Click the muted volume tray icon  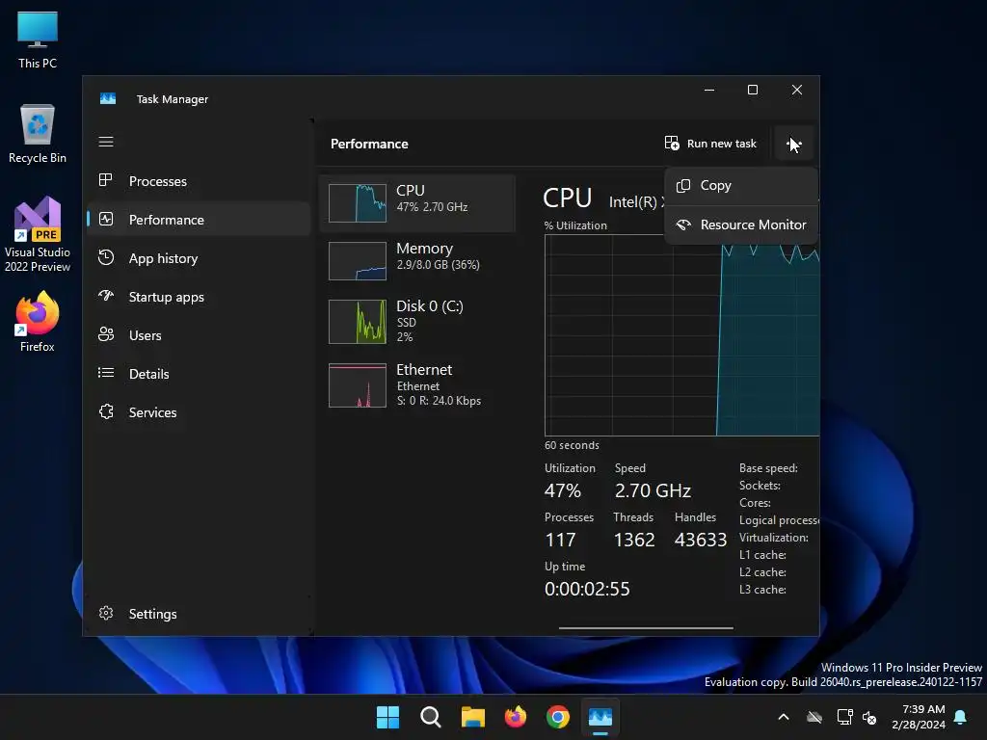pos(869,717)
